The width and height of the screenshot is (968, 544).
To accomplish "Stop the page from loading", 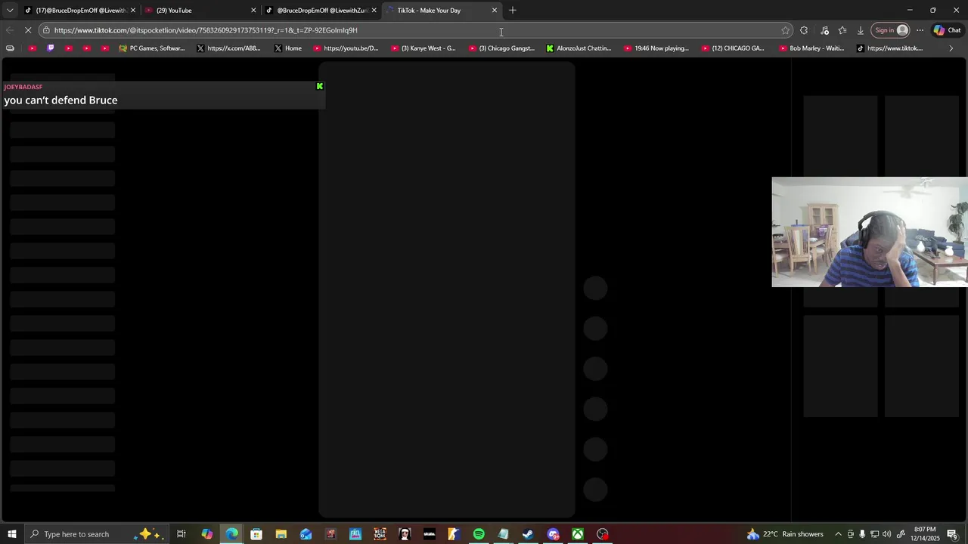I will [28, 30].
